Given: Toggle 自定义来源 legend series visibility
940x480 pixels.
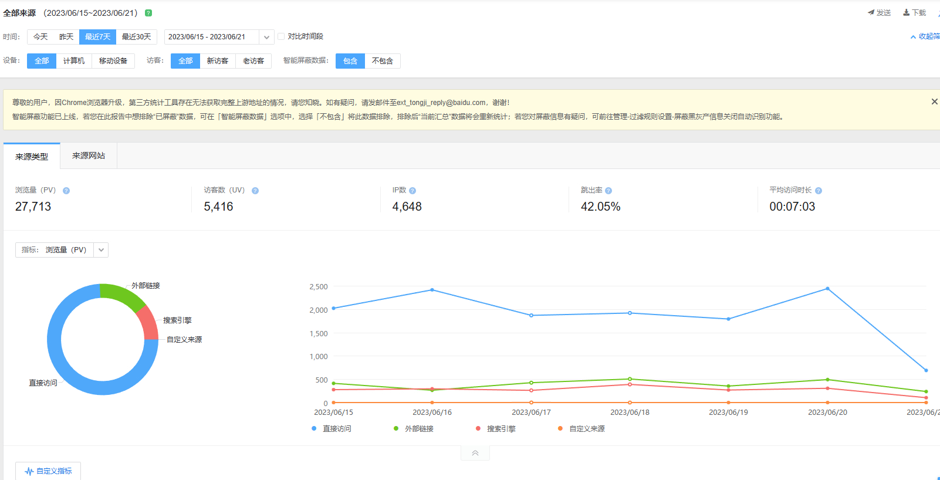Looking at the screenshot, I should (581, 429).
